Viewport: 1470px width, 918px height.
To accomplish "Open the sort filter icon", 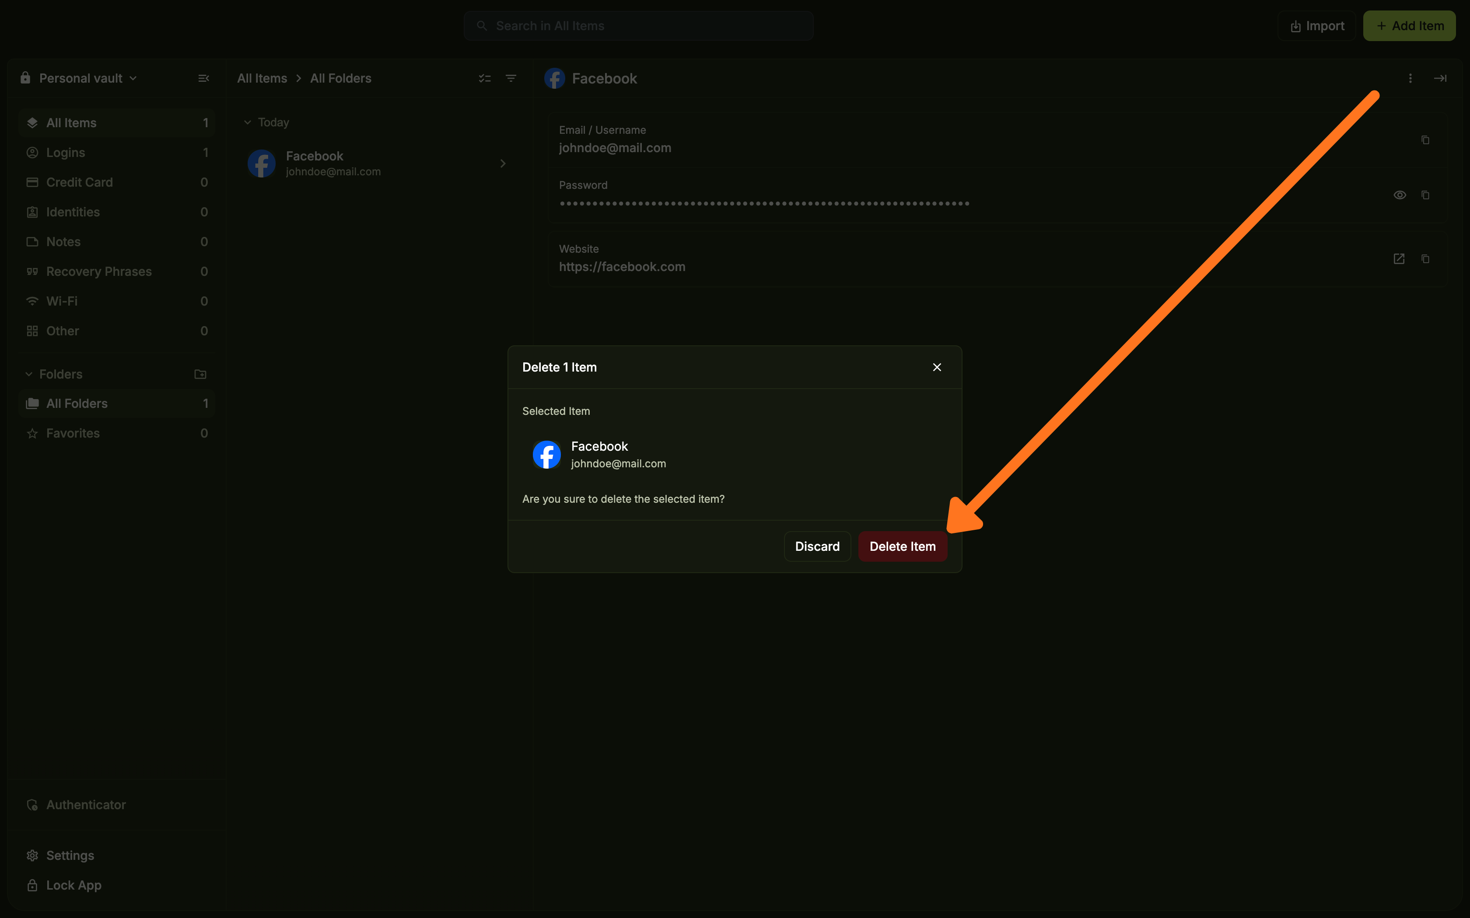I will point(511,78).
